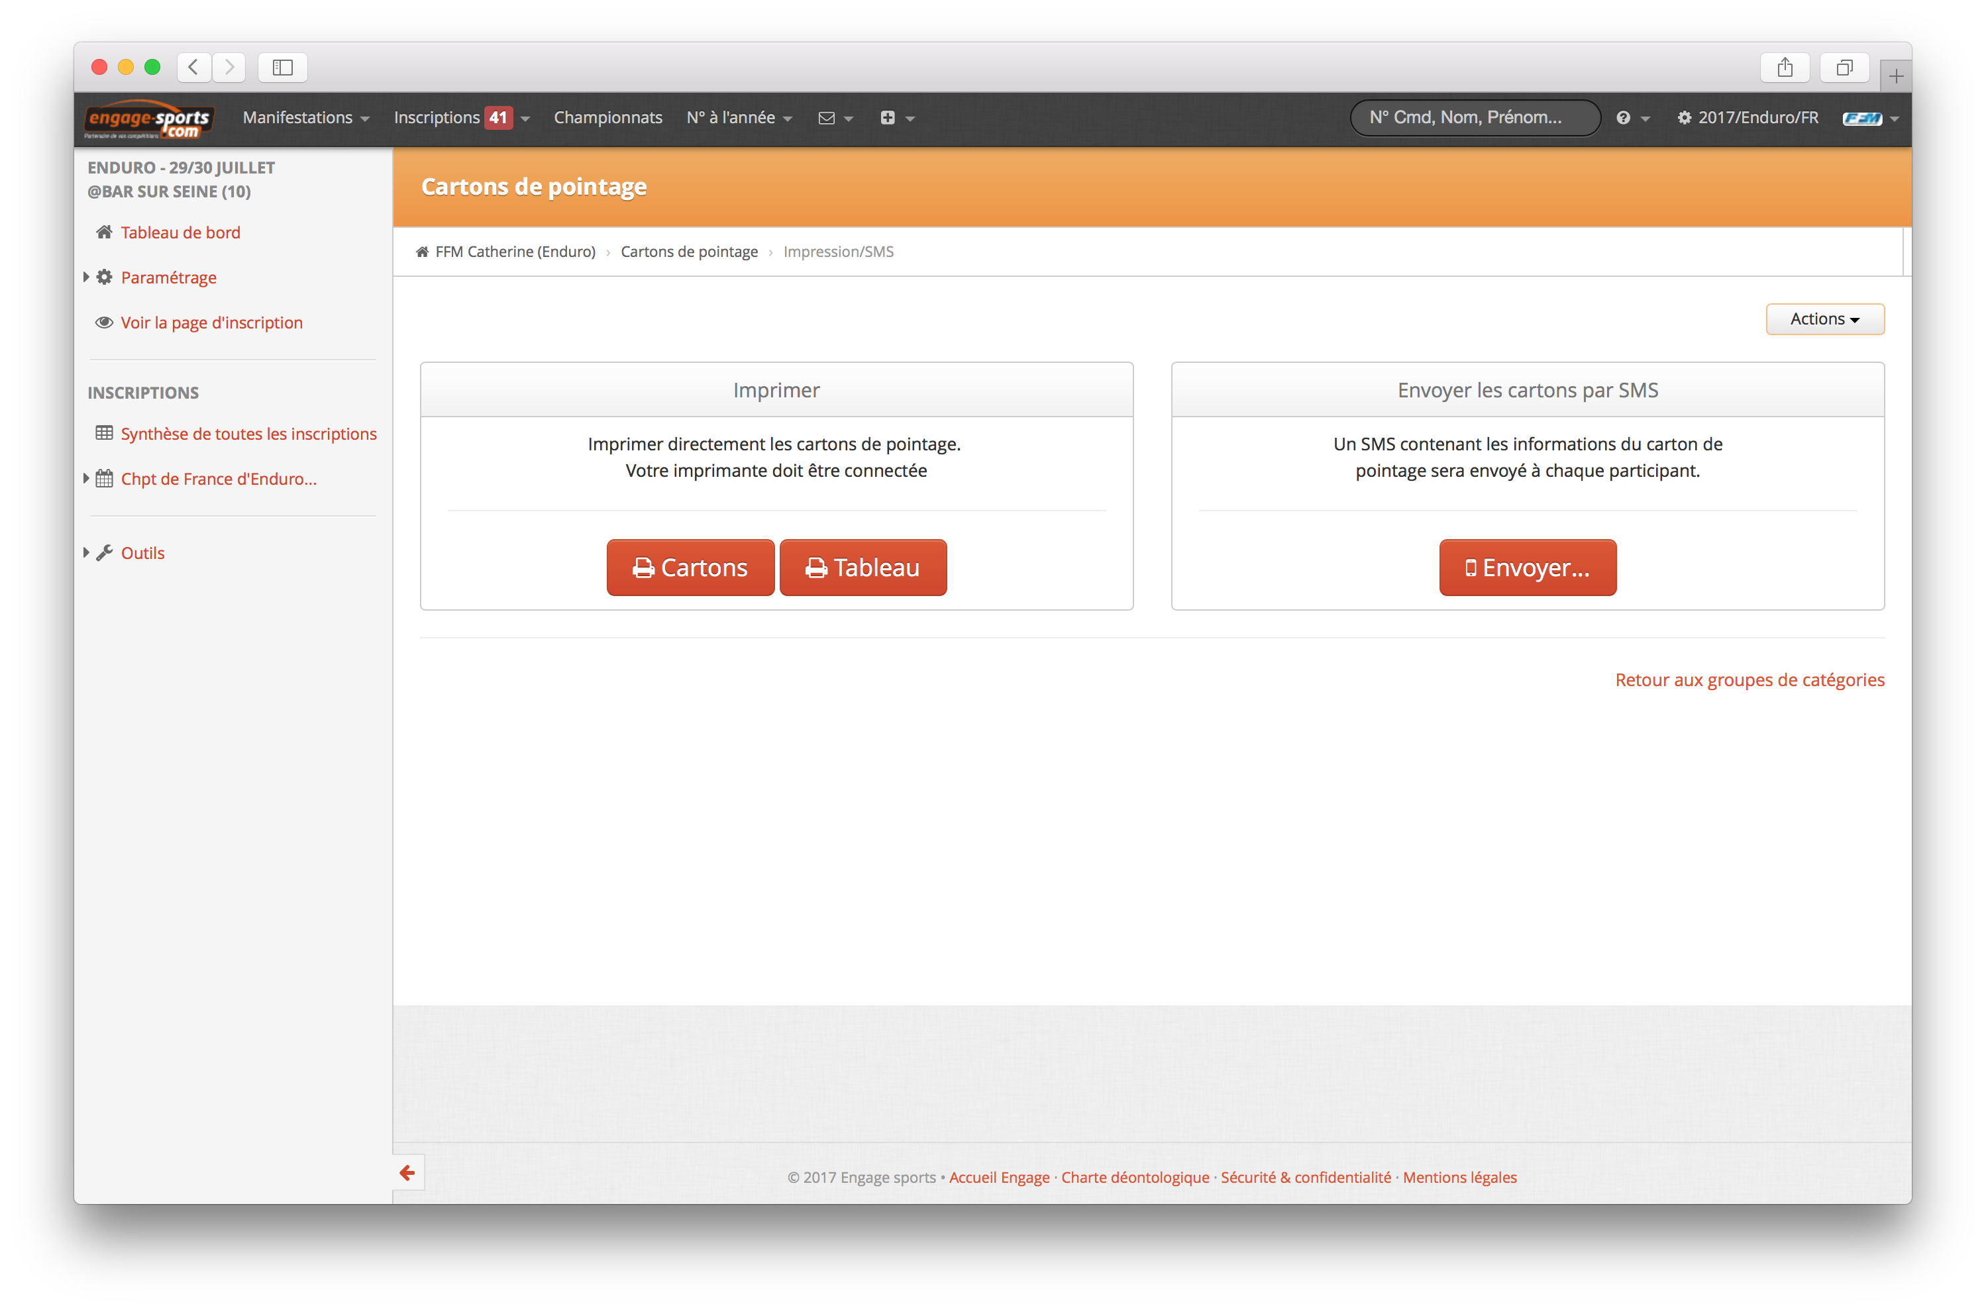Click Cartons de pointage breadcrumb
1986x1310 pixels.
tap(688, 252)
